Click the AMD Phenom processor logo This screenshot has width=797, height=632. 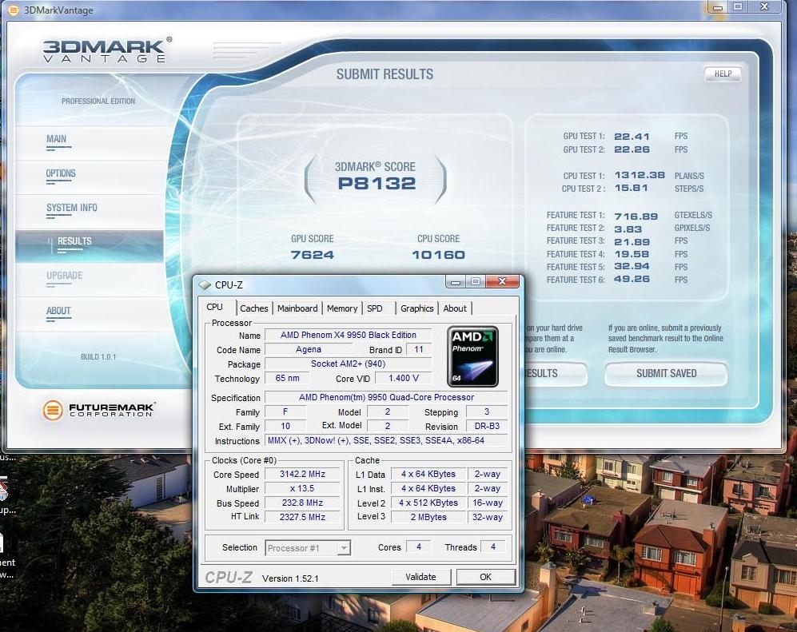(472, 356)
